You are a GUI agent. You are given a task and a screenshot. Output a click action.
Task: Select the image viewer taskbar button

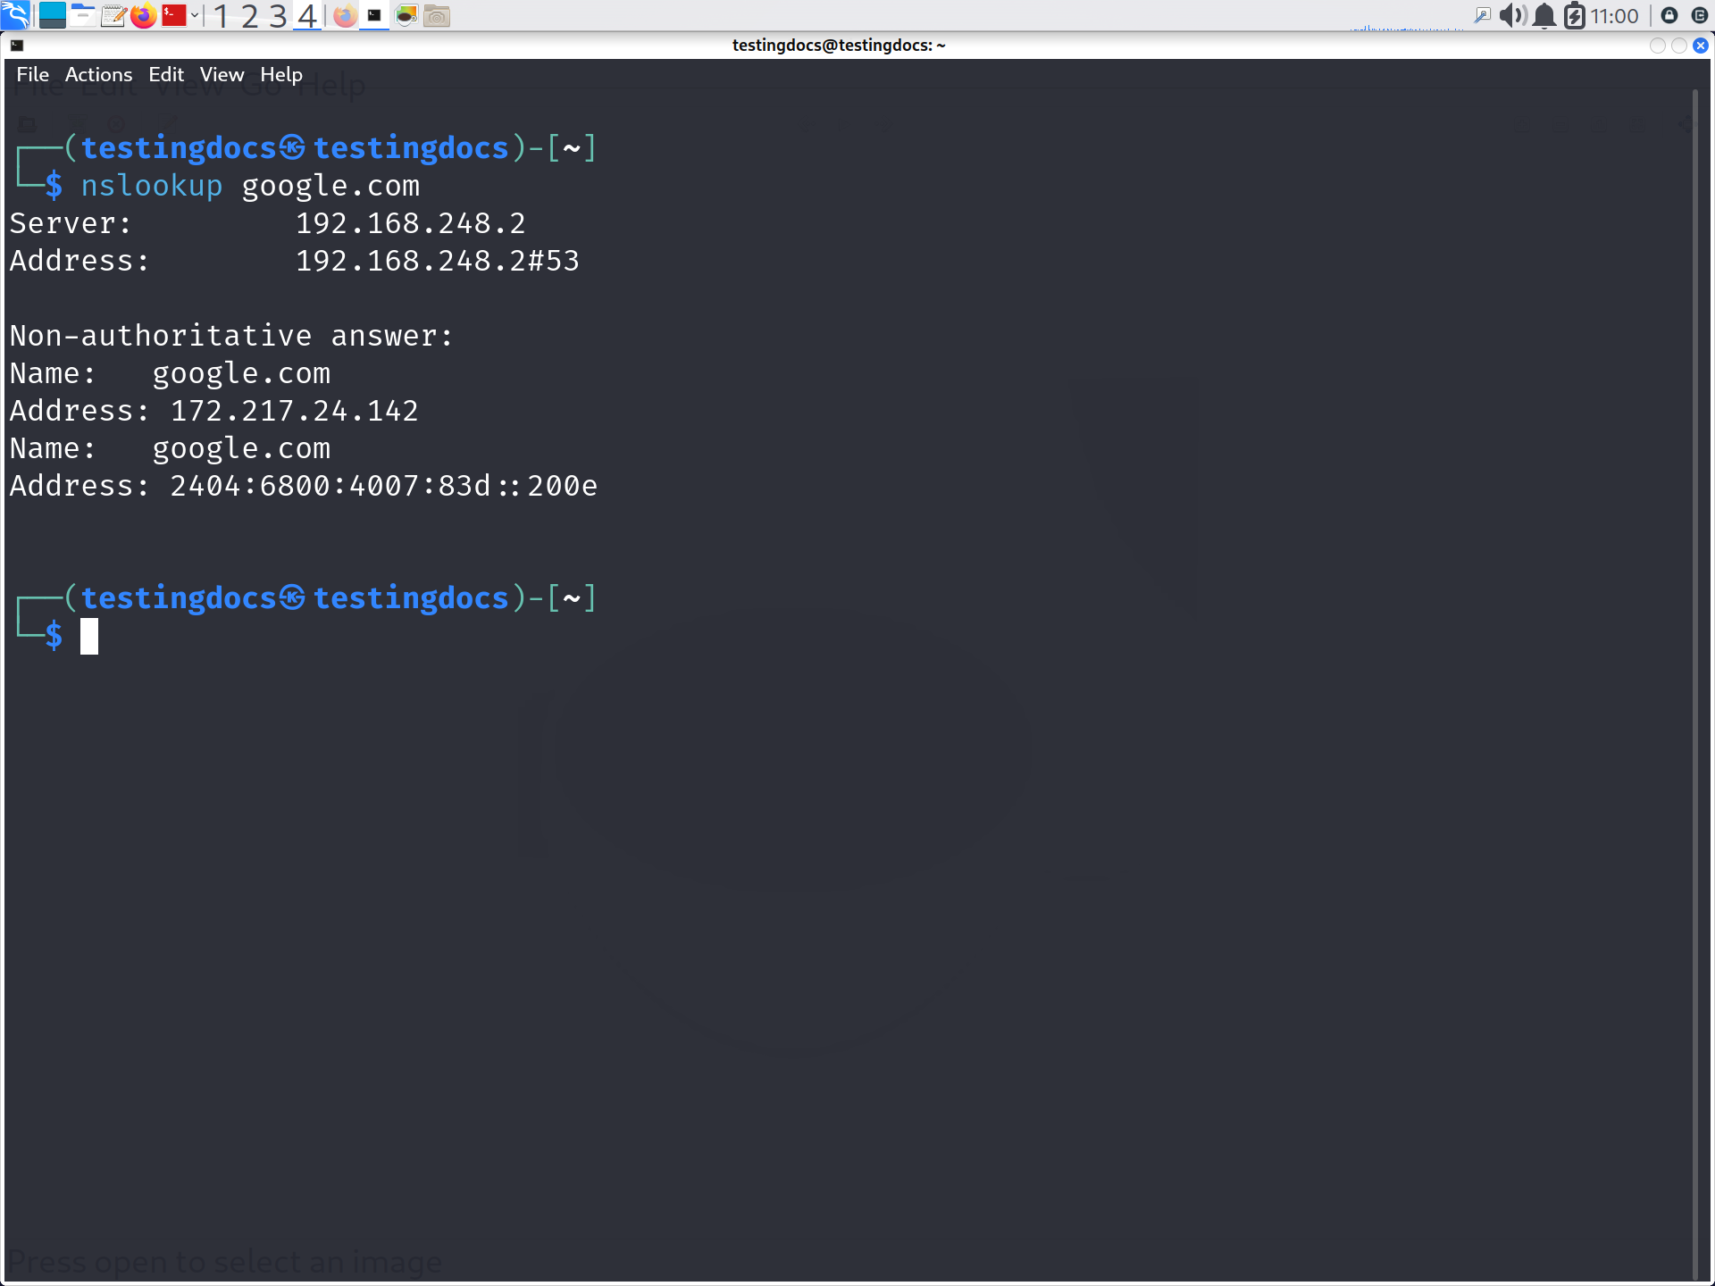coord(406,15)
